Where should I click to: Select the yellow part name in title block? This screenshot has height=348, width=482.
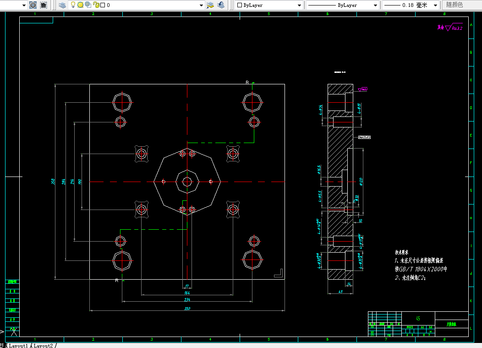(452, 324)
